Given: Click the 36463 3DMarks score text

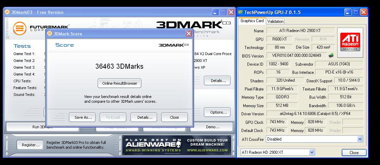Looking at the screenshot, I should 119,66.
